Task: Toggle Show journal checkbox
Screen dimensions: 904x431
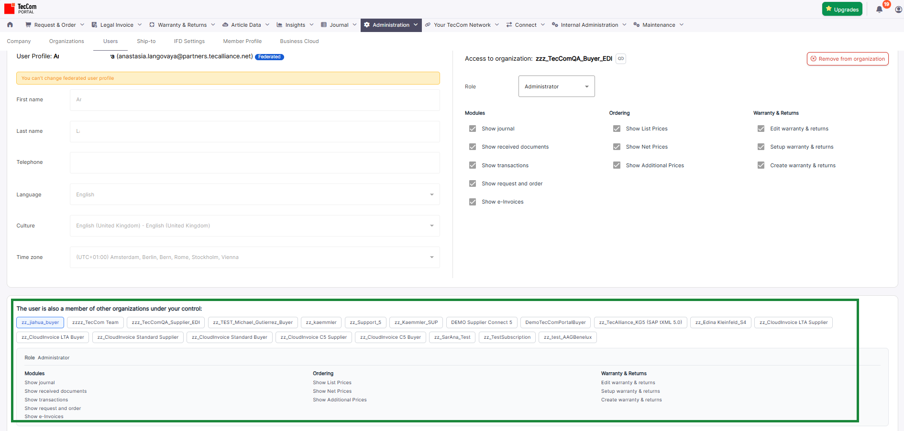Action: coord(473,129)
